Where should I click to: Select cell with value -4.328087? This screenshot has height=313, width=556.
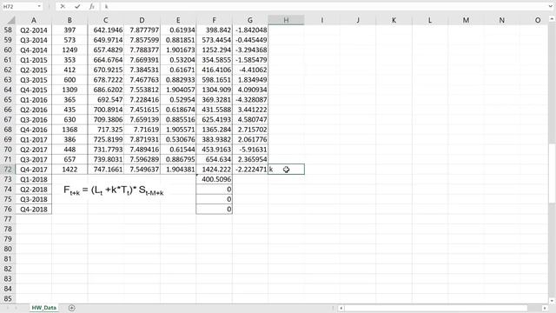click(250, 100)
